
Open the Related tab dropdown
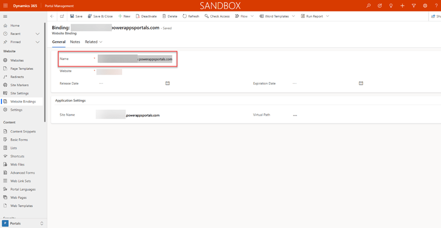point(94,42)
